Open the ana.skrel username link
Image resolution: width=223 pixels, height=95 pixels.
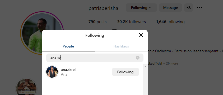pos(68,70)
